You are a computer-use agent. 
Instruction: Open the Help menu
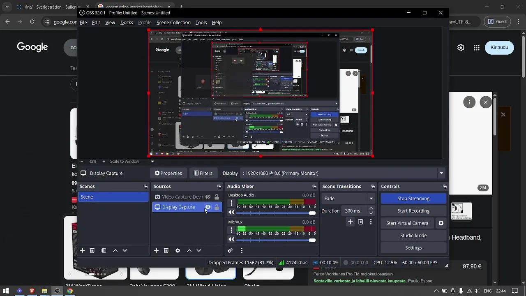pos(217,23)
